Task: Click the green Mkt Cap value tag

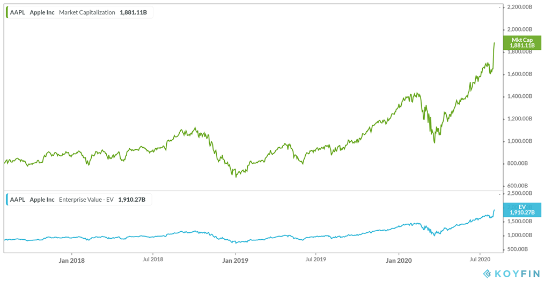Action: [522, 43]
